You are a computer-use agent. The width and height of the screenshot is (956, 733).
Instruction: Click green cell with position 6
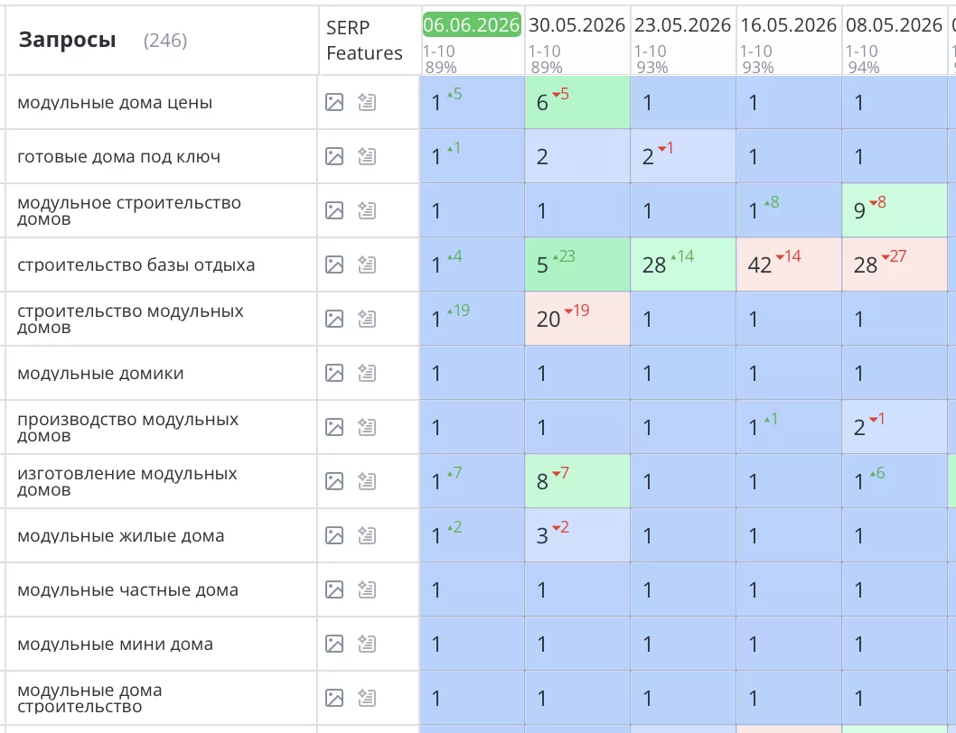click(577, 102)
